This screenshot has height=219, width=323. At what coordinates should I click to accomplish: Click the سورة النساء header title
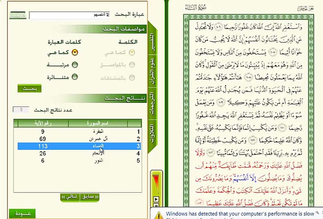tap(196, 8)
